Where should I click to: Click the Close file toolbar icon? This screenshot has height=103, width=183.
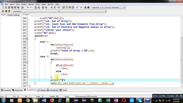15,7
